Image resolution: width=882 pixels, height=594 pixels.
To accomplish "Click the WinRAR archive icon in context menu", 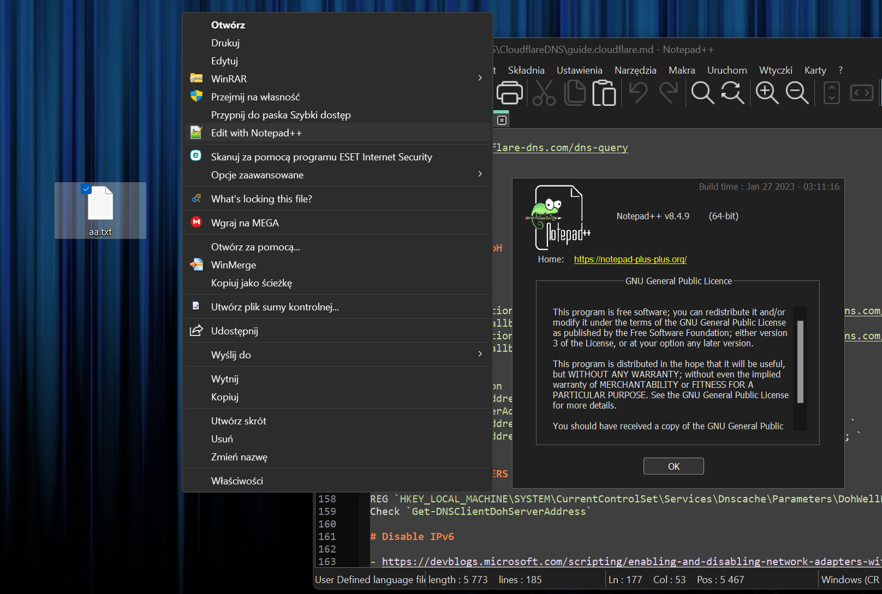I will [x=196, y=78].
